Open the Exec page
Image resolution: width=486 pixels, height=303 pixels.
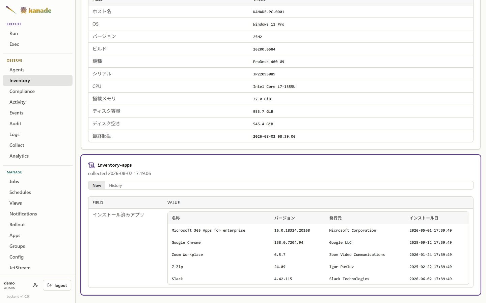click(37, 44)
